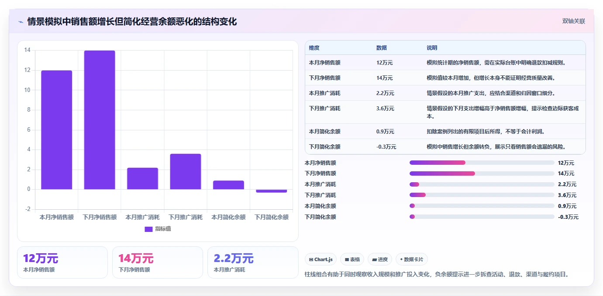Click the 本月推广消耗 bar in the chart
The height and width of the screenshot is (296, 603).
(x=142, y=178)
